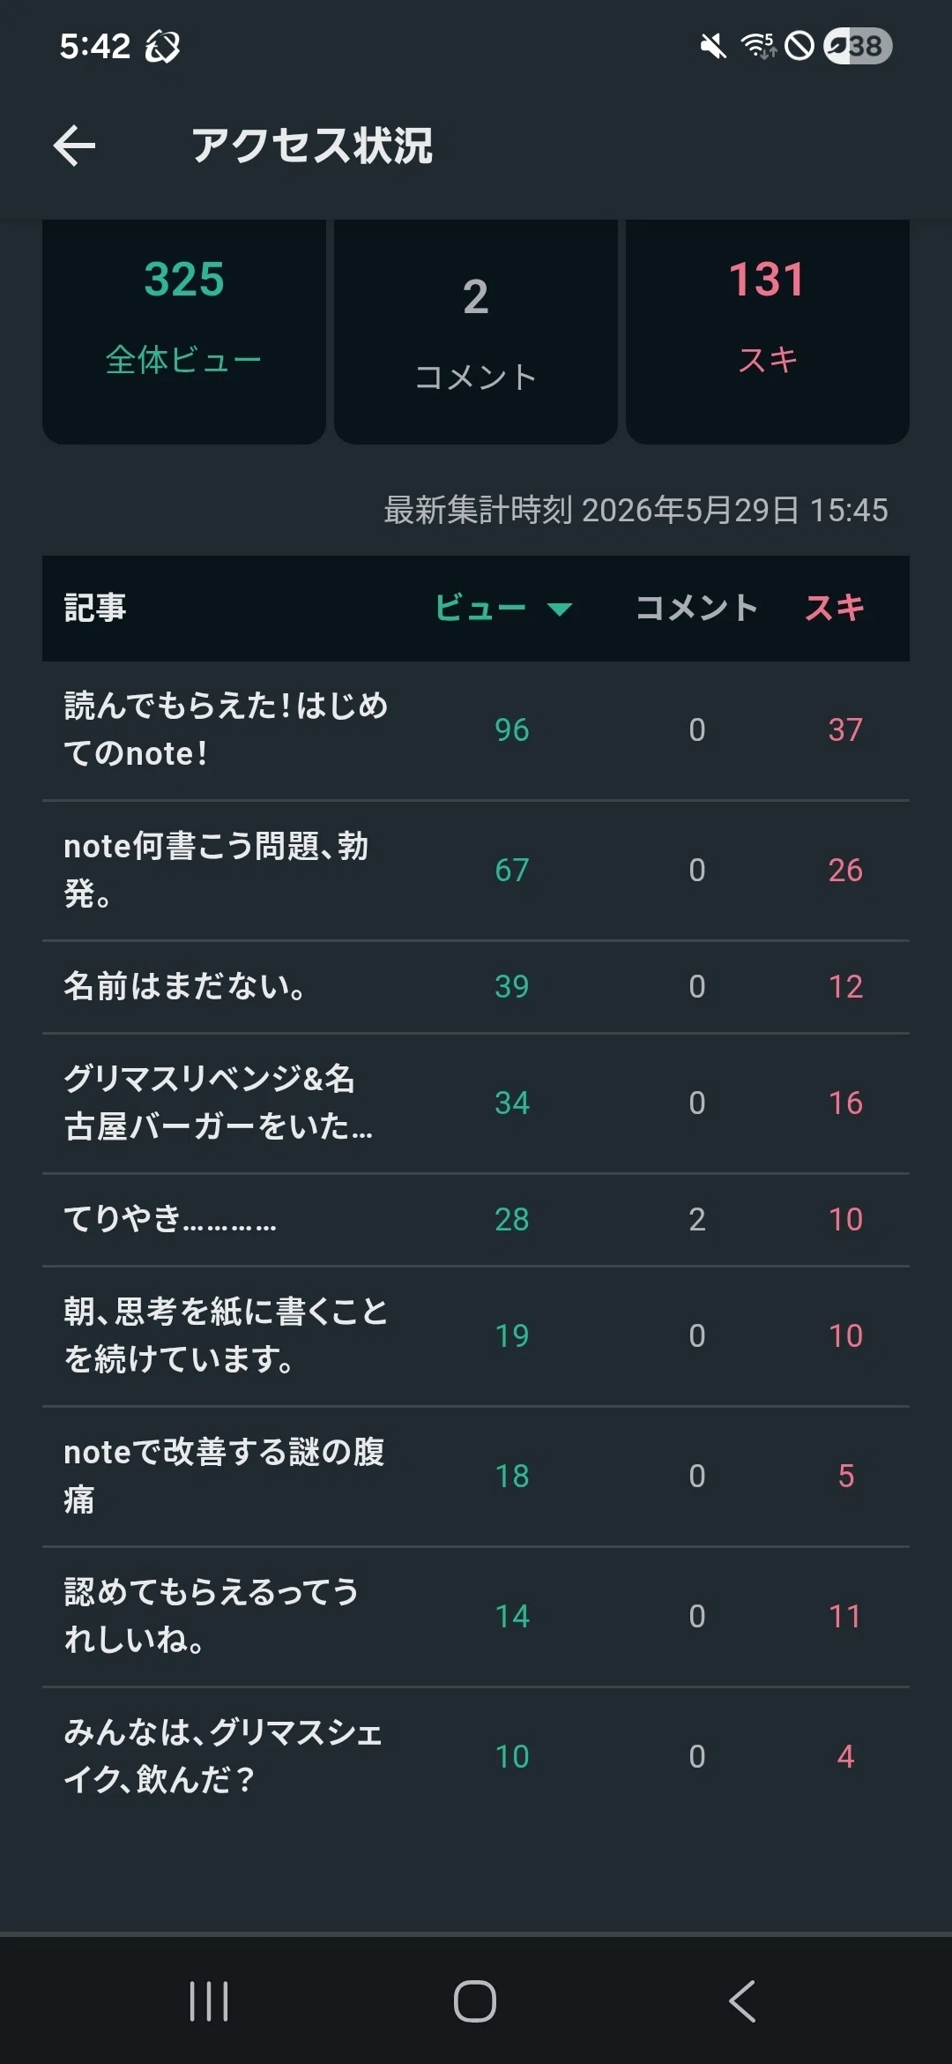This screenshot has height=2064, width=952.
Task: Open the てりやき article row
Action: coord(476,1220)
